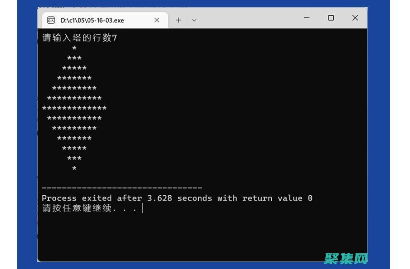Click the terminal icon in the tab

51,20
